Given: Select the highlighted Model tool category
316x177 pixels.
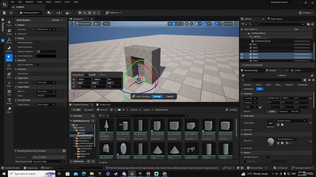Looking at the screenshot, I should [x=9, y=58].
